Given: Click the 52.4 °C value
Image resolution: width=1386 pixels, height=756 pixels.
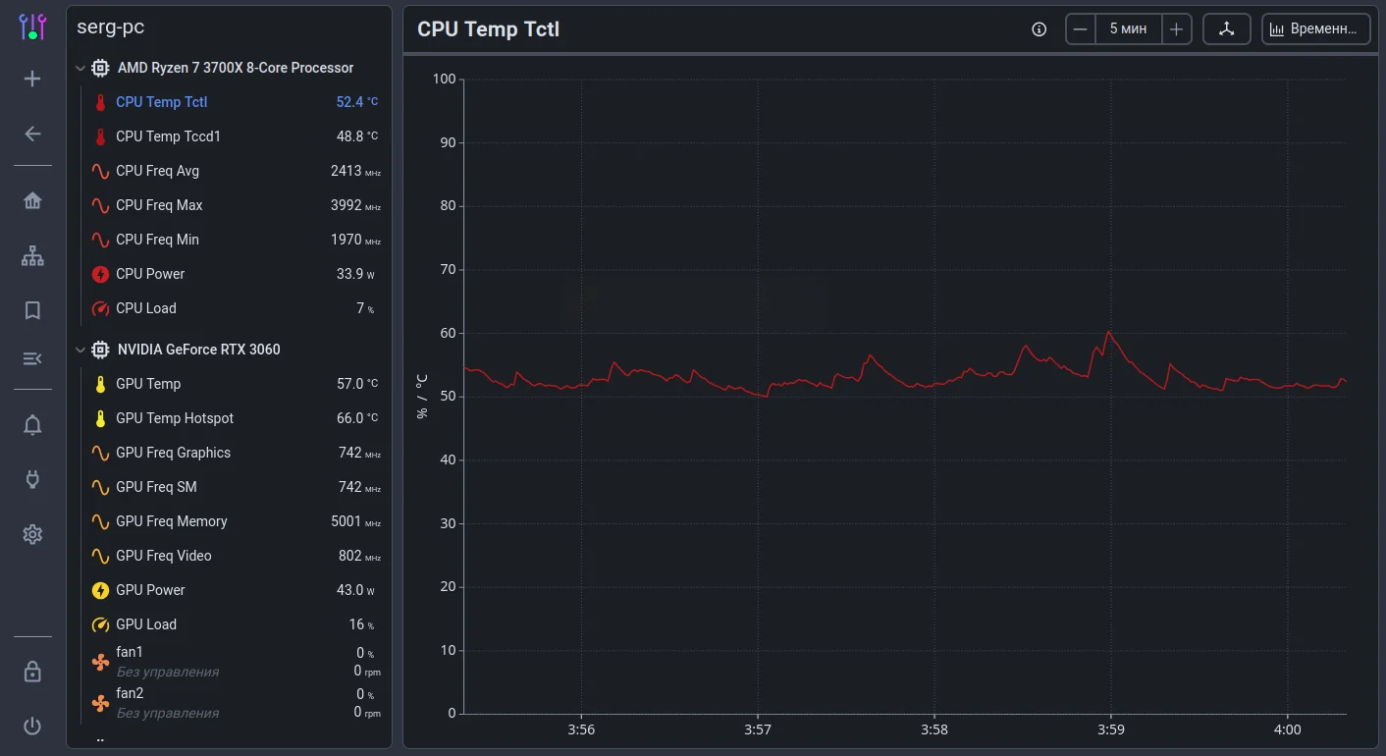Looking at the screenshot, I should coord(357,102).
